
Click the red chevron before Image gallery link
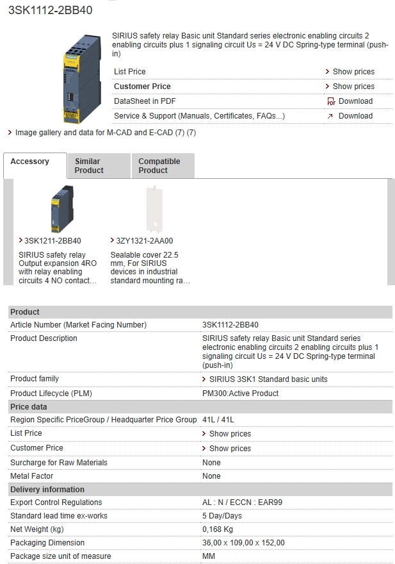click(x=10, y=133)
